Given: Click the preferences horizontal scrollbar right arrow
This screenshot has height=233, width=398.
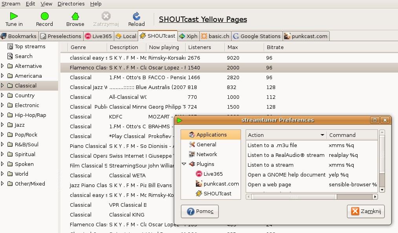Looking at the screenshot, I should 375,197.
